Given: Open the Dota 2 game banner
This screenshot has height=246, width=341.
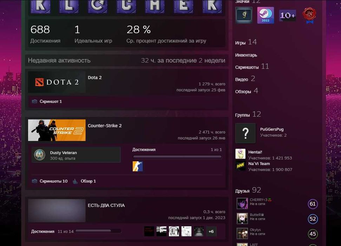Looking at the screenshot, I should point(57,82).
